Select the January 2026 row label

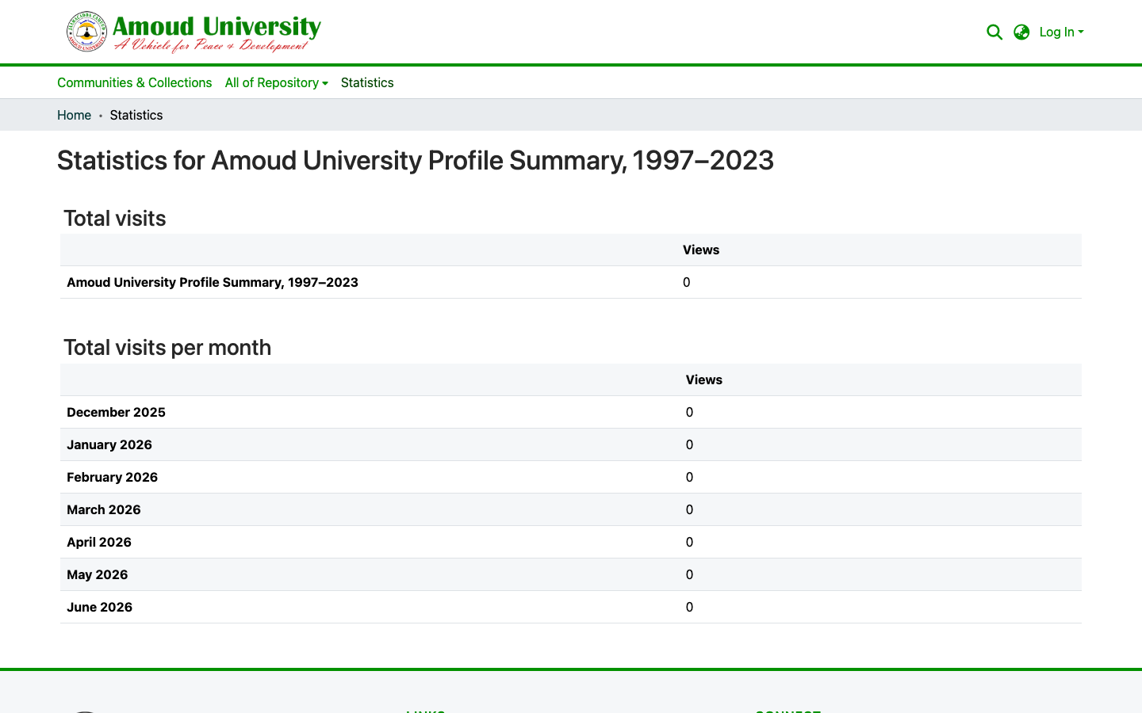[109, 444]
